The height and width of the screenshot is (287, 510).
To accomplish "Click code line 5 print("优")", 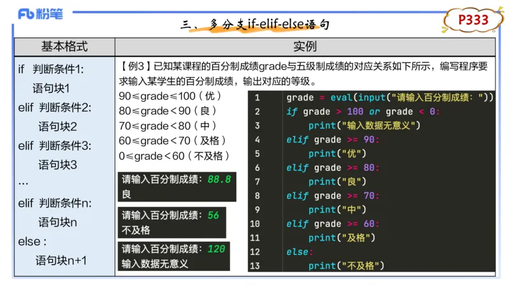I will [337, 154].
